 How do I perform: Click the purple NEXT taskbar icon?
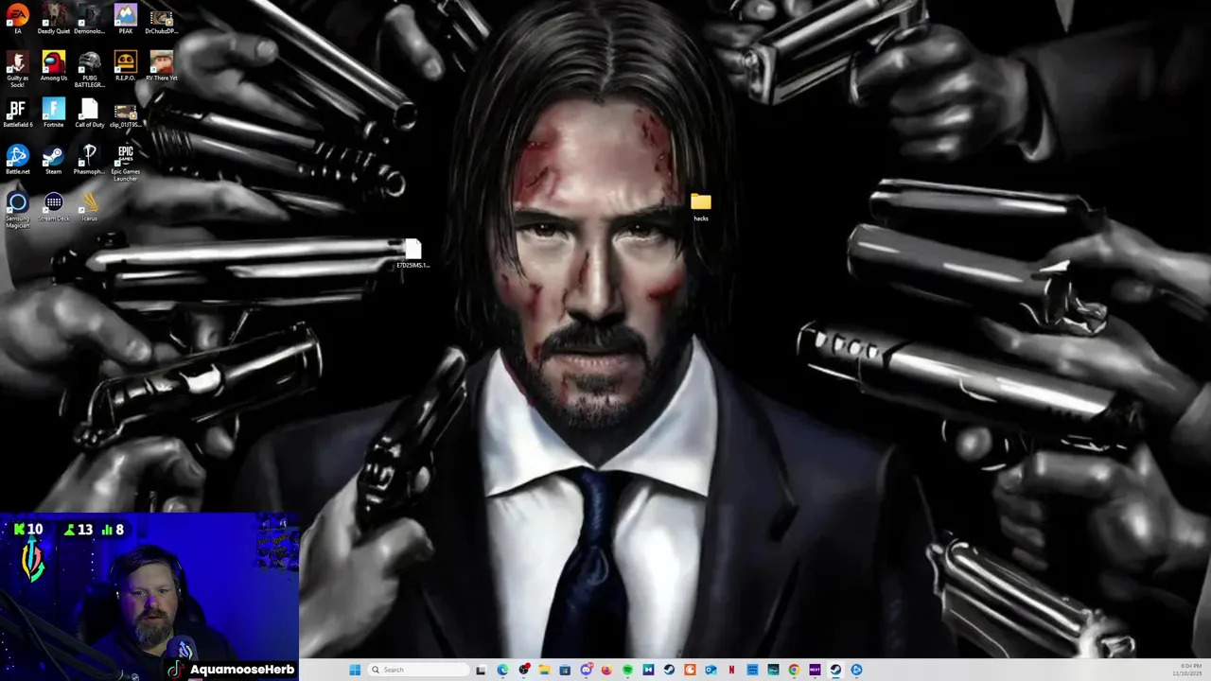(x=815, y=670)
